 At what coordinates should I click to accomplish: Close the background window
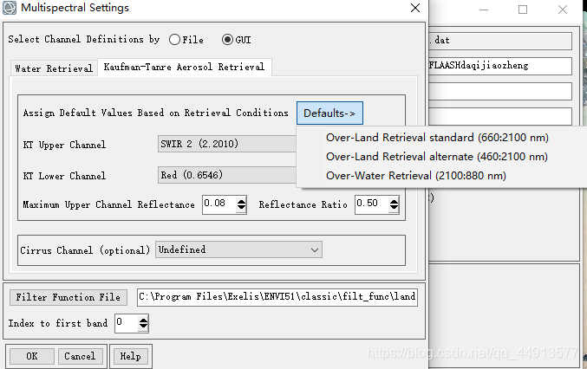point(563,10)
